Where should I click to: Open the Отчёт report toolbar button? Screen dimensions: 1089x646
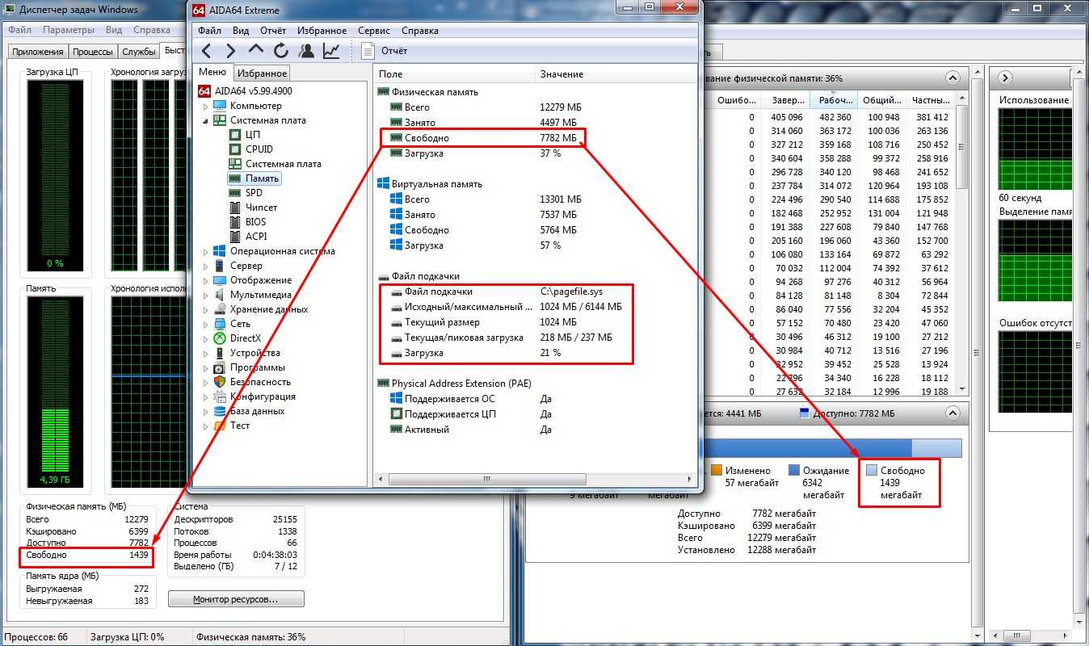385,51
